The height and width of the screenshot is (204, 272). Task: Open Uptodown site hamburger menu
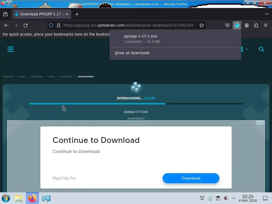[11, 49]
